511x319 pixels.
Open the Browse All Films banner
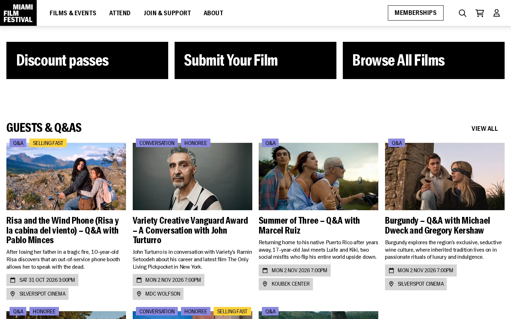pos(424,60)
